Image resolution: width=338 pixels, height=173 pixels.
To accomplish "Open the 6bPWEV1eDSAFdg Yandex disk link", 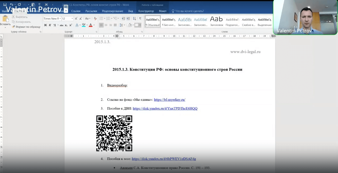I will (x=164, y=159).
